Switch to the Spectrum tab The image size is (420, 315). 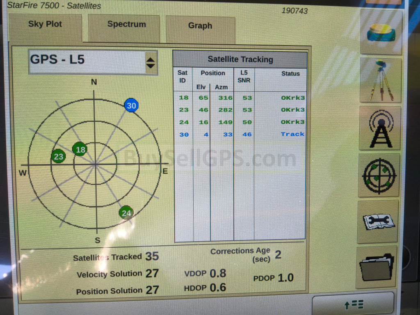126,25
